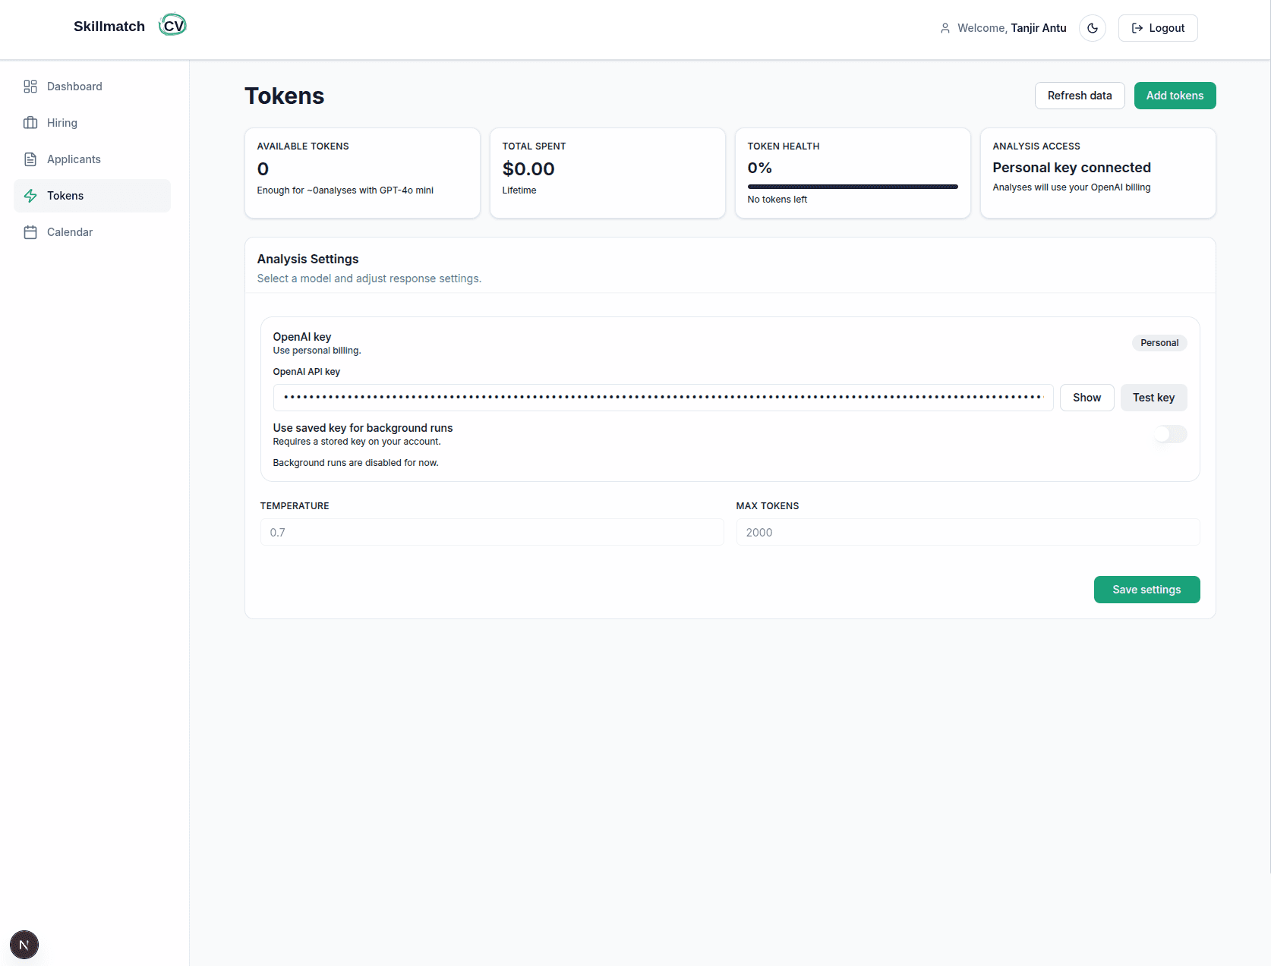Save settings with the green button
The image size is (1271, 966).
pyautogui.click(x=1146, y=590)
